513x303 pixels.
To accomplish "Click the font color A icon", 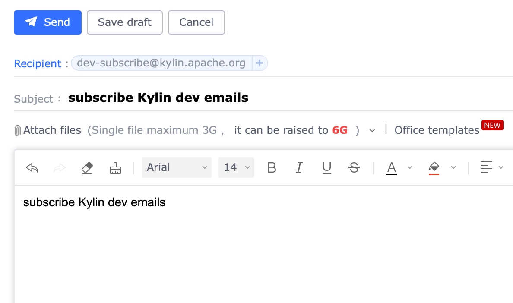I will click(x=392, y=168).
